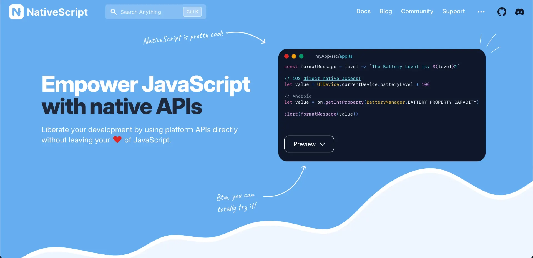This screenshot has height=258, width=533.
Task: Click the const formatMessage code line
Action: coord(372,67)
